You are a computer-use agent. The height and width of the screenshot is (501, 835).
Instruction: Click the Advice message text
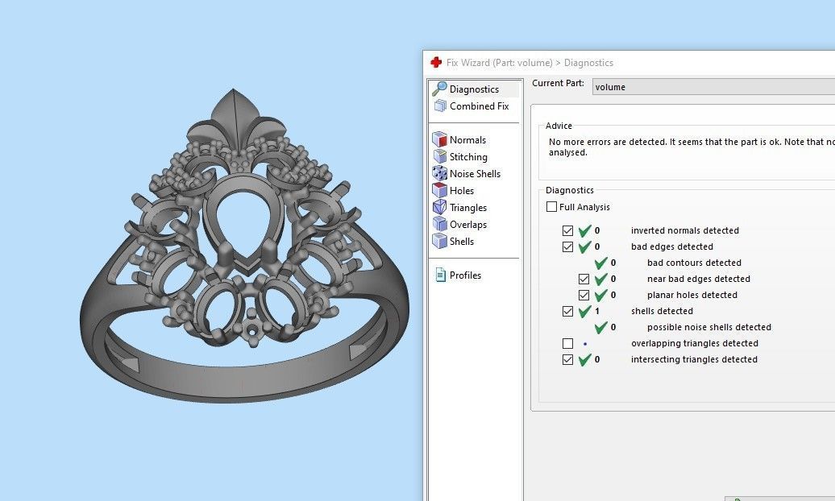(692, 147)
